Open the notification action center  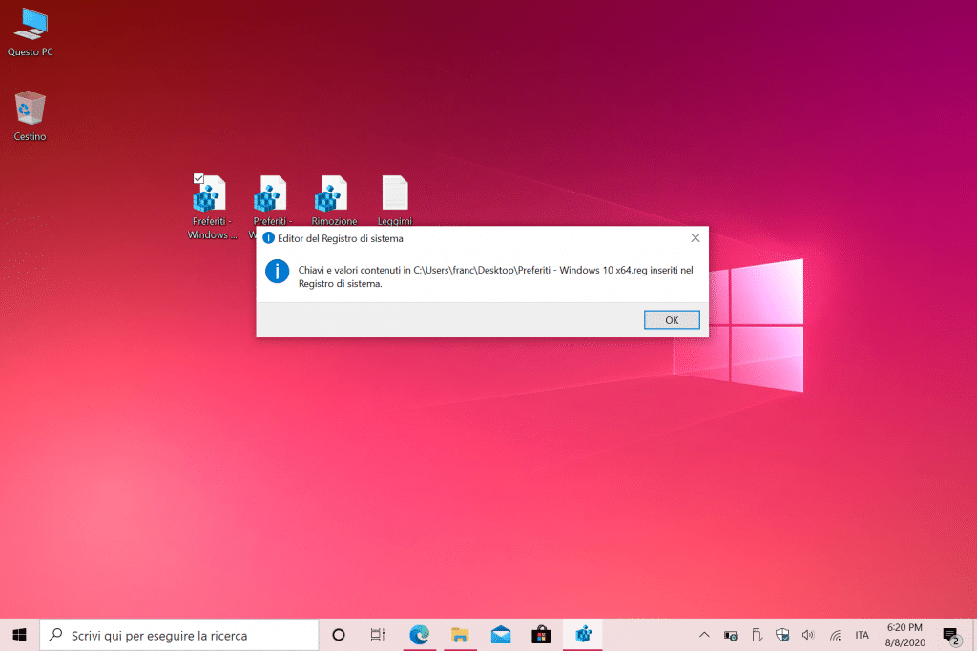[950, 635]
